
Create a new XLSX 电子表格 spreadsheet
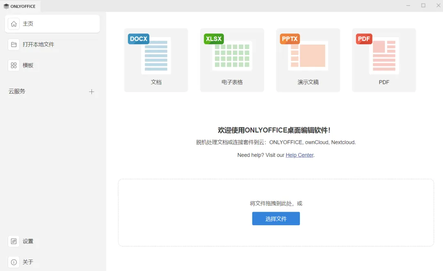click(x=232, y=60)
